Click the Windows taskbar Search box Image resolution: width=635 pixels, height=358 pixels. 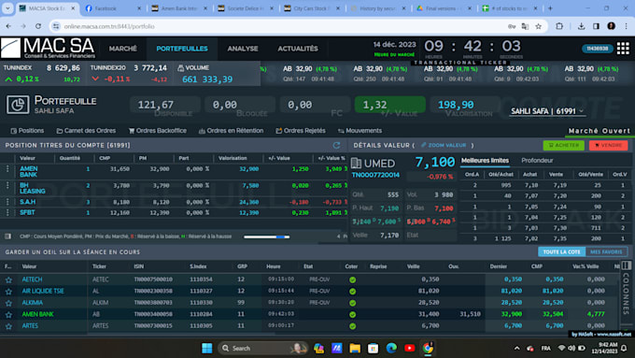(262, 349)
